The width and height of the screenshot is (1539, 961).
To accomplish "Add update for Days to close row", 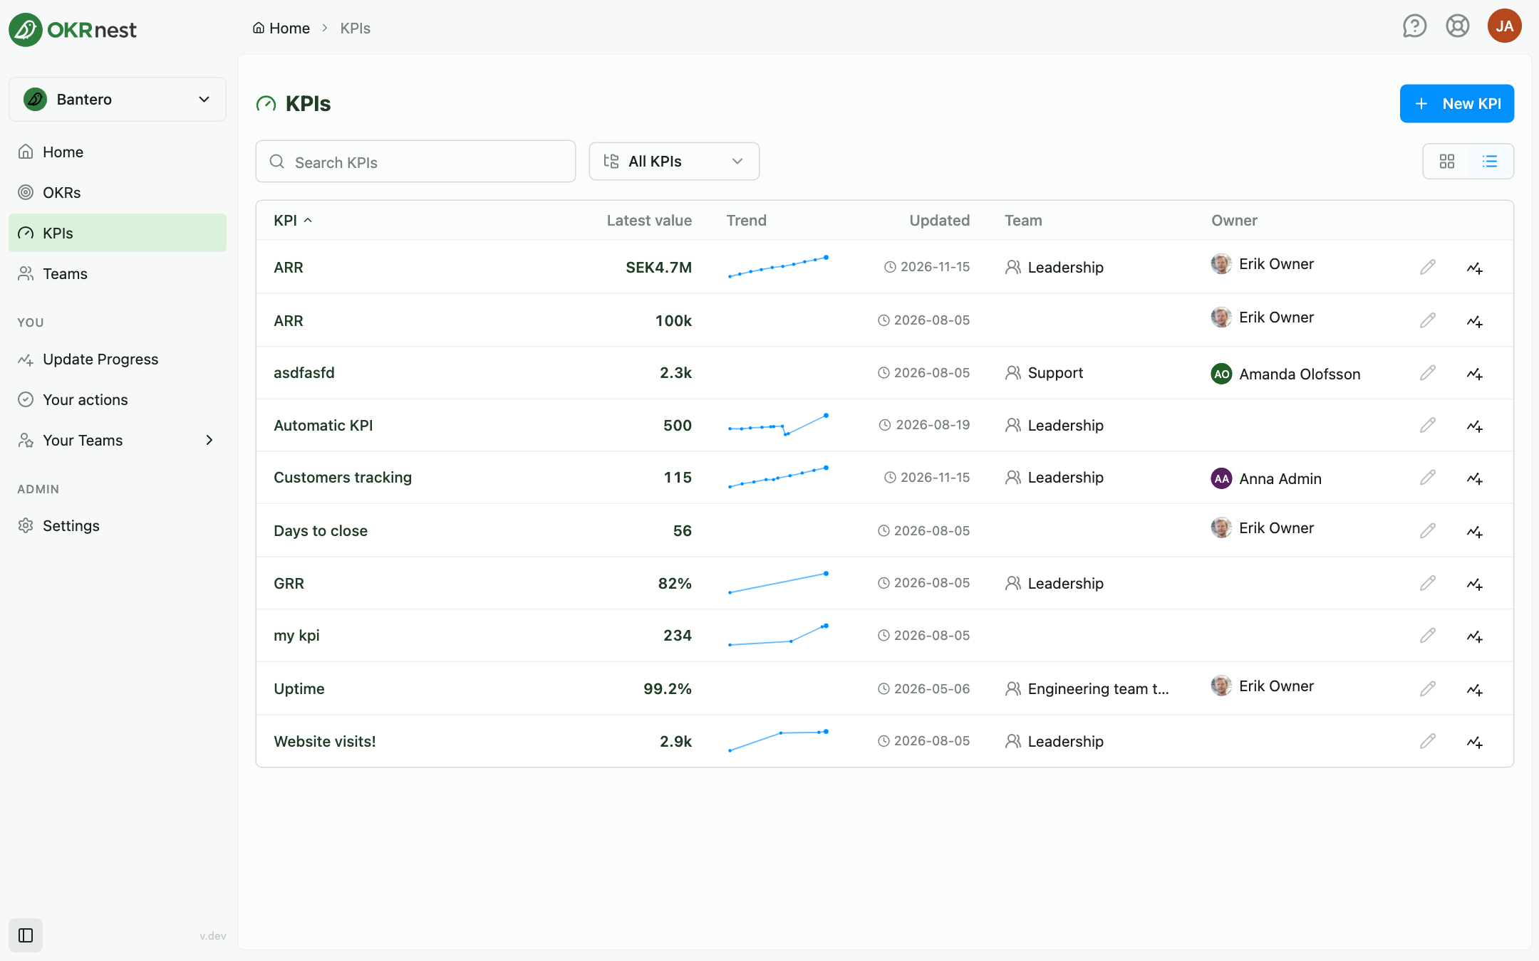I will pyautogui.click(x=1475, y=531).
